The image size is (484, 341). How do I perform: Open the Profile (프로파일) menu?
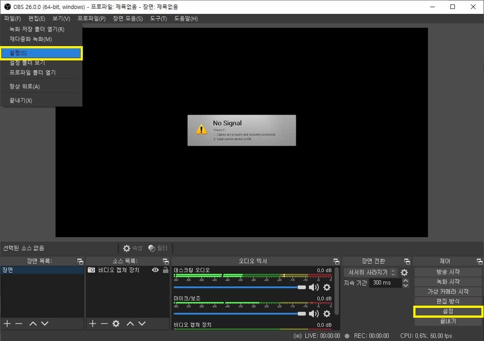click(x=91, y=18)
